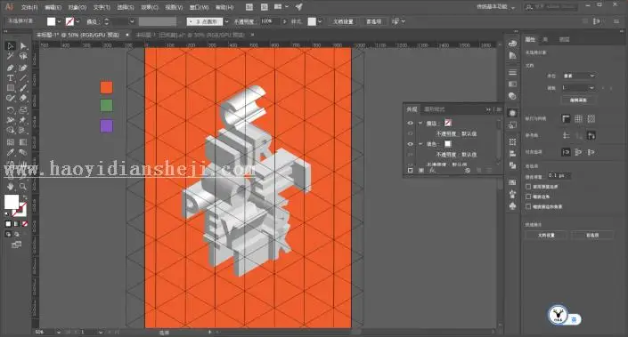
Task: Switch to the 图形样式 tab
Action: tap(434, 109)
